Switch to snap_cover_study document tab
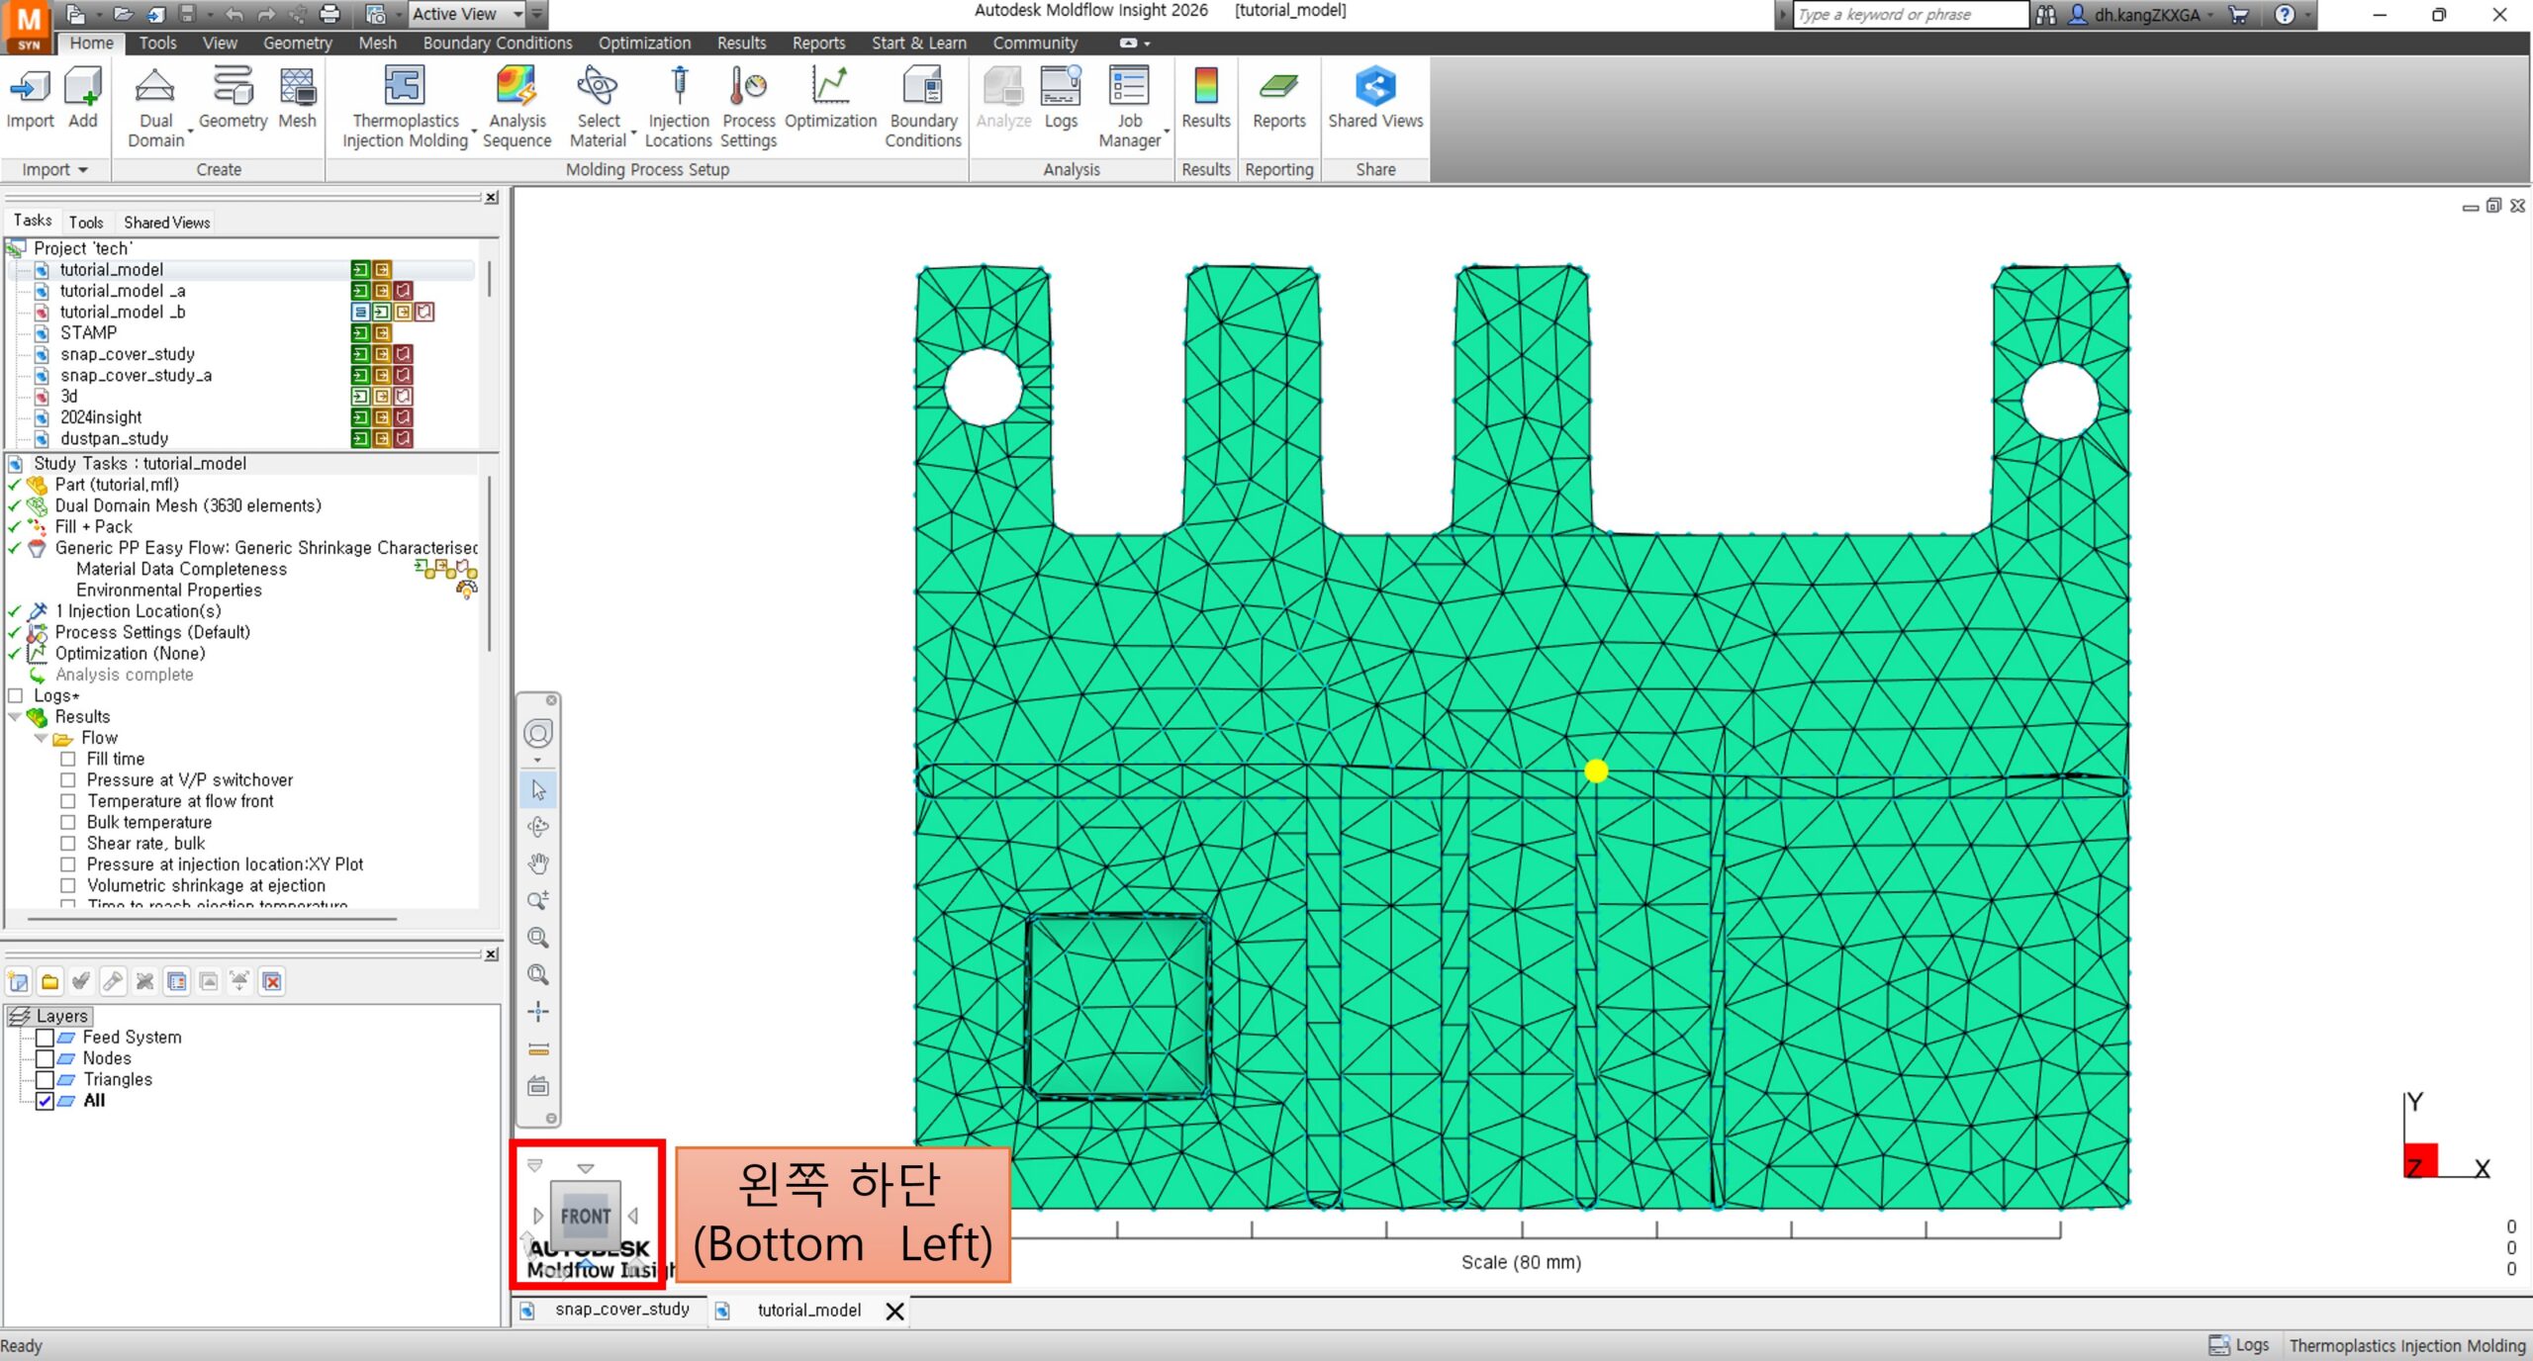The image size is (2533, 1361). [x=622, y=1310]
